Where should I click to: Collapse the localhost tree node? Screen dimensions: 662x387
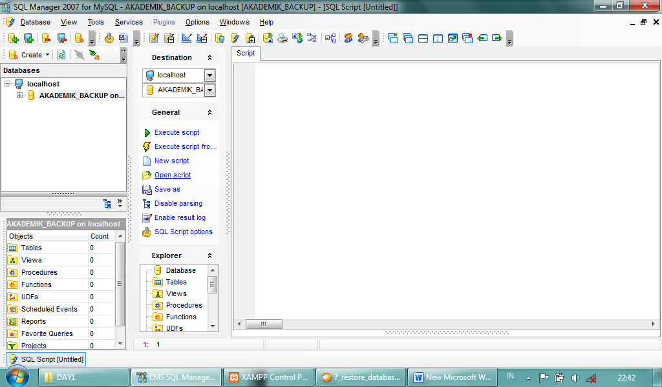(x=8, y=84)
